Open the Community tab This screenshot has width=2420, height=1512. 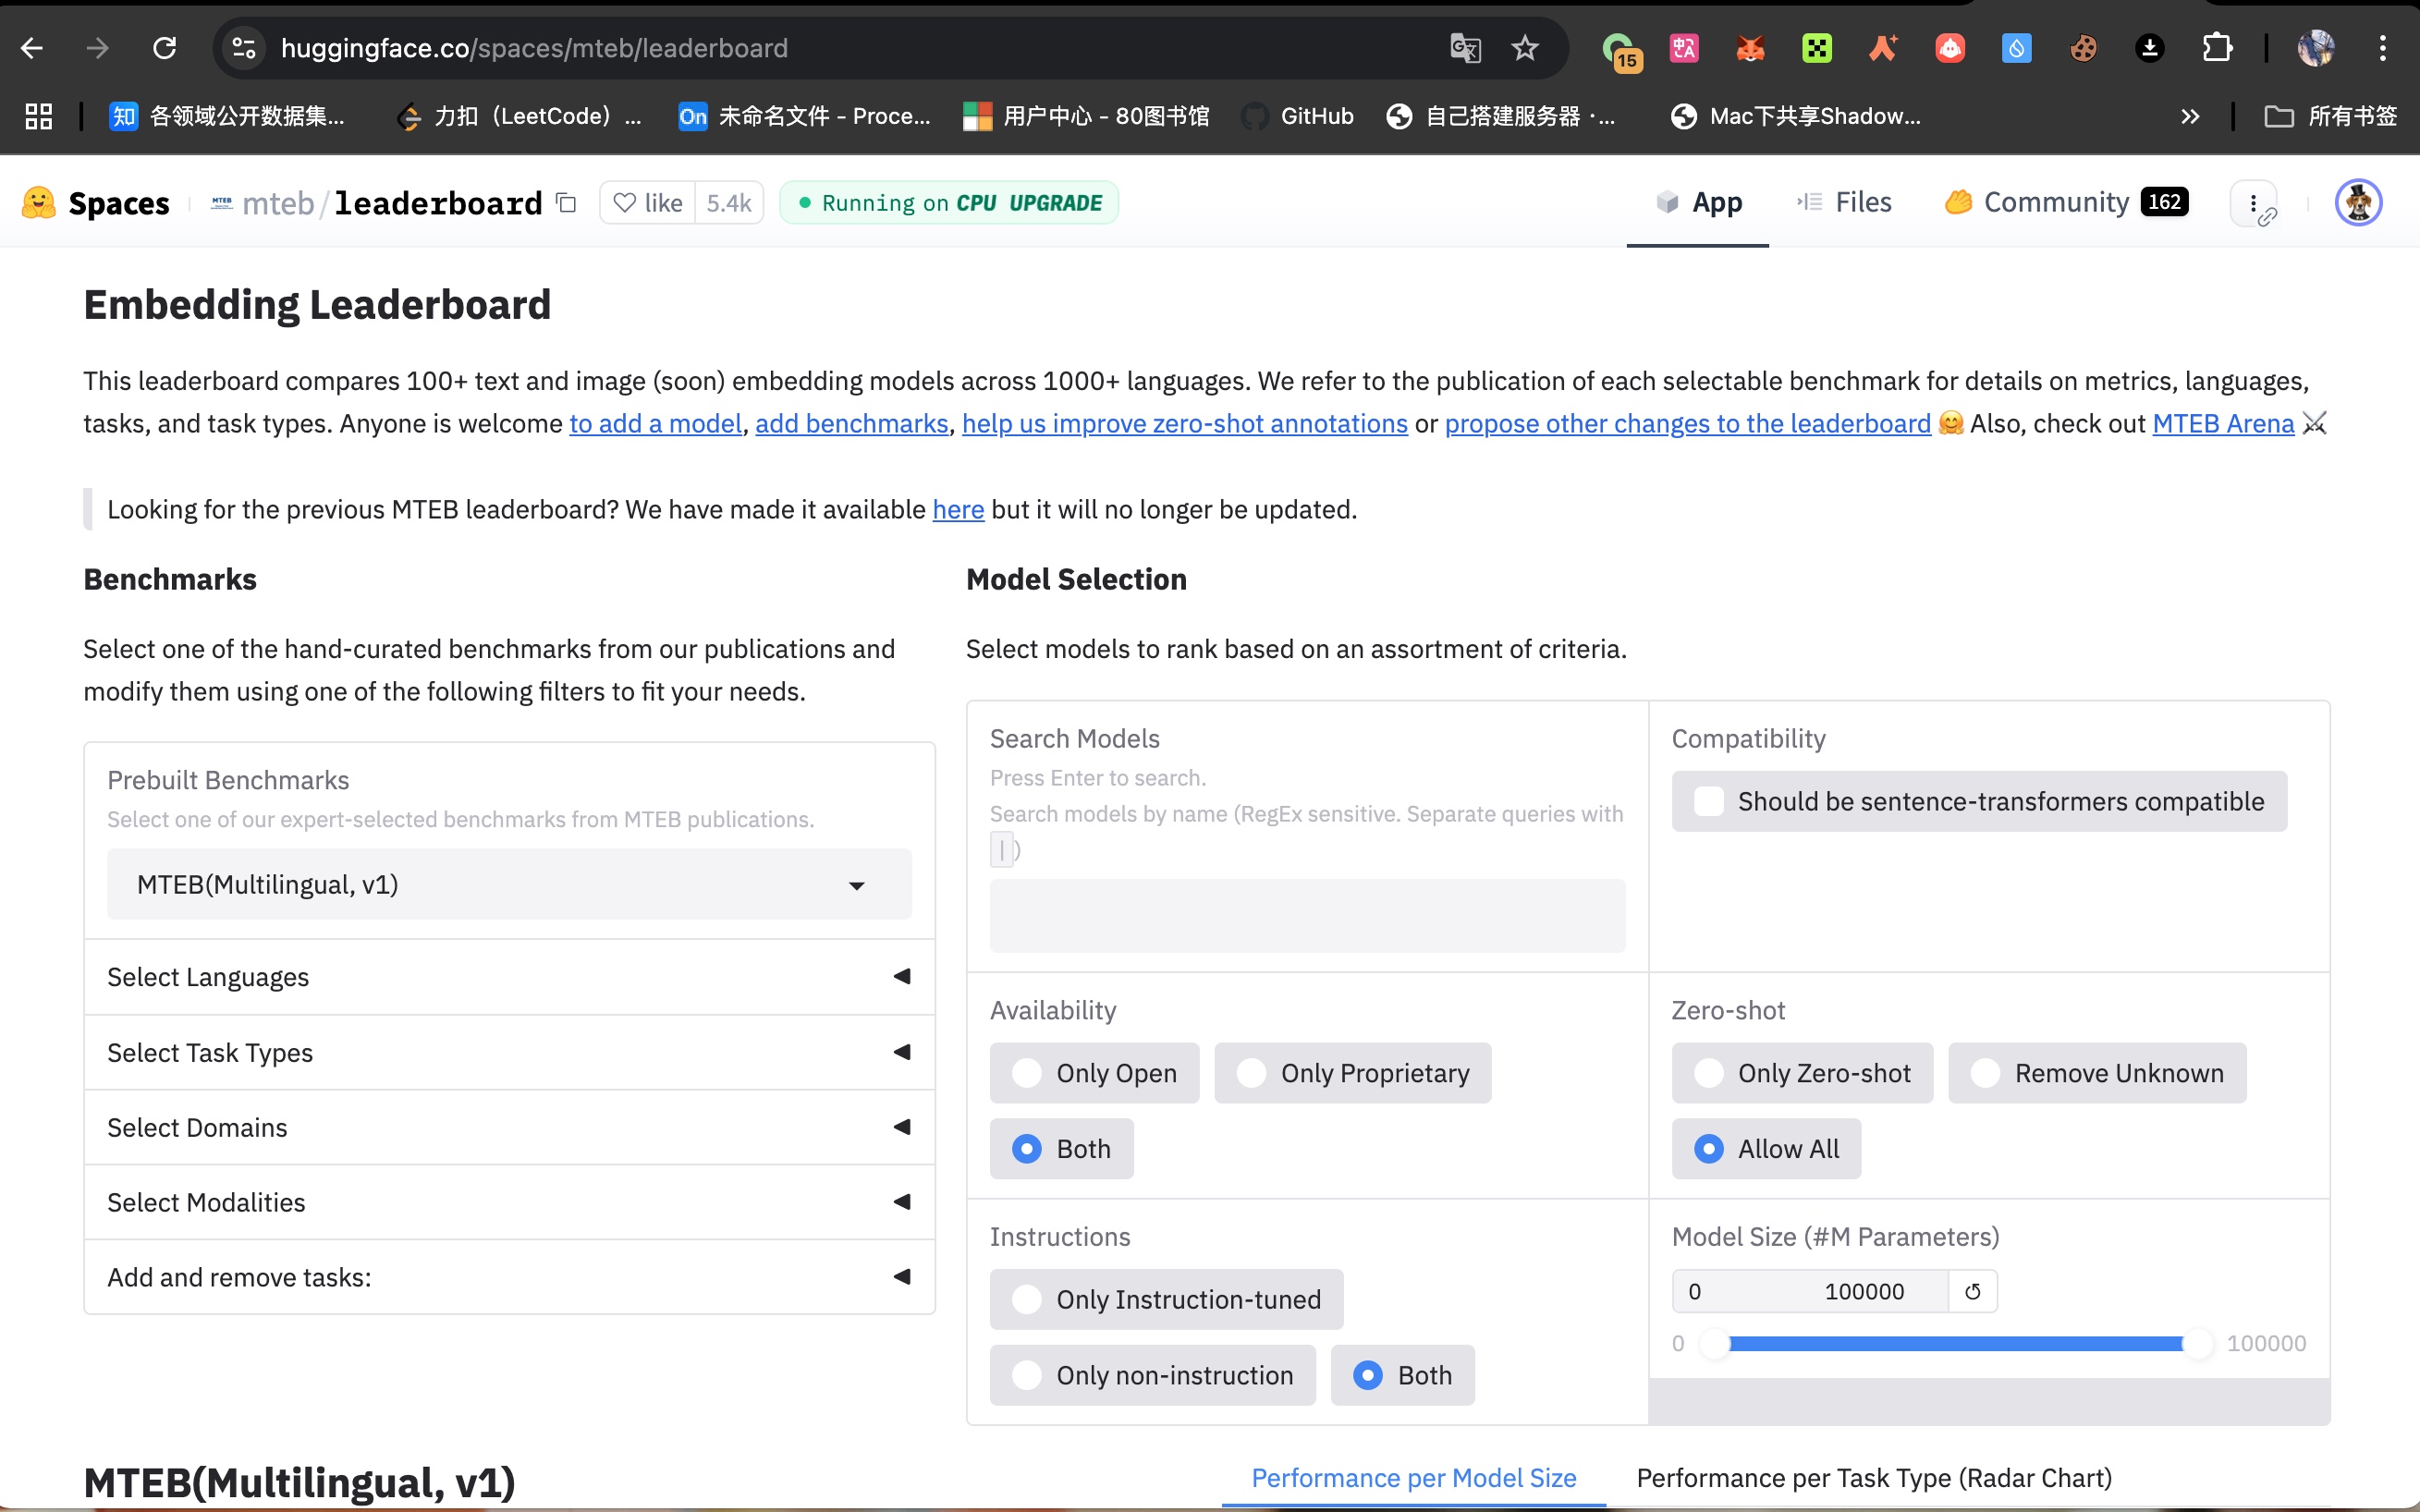[x=2066, y=203]
